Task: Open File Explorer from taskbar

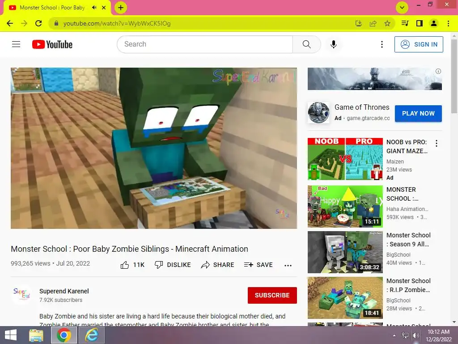Action: (36, 335)
